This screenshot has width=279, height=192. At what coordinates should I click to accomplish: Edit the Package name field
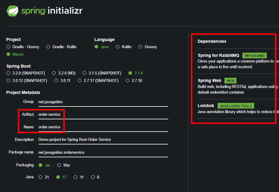click(x=103, y=153)
